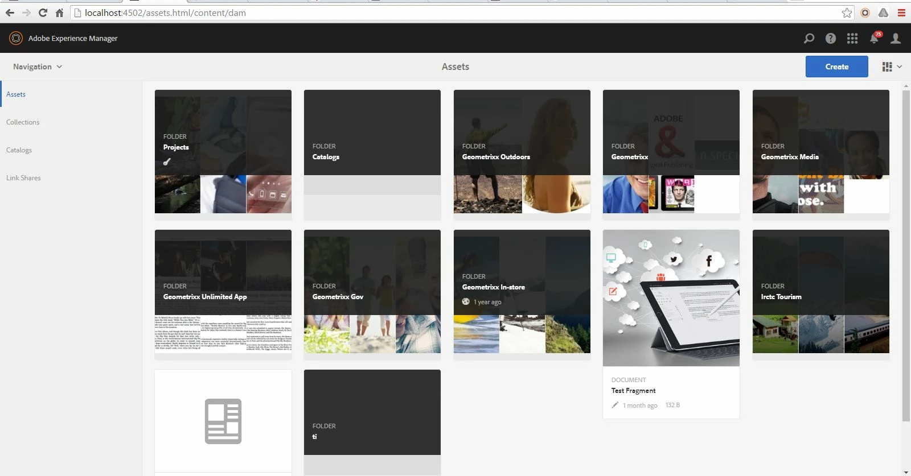The width and height of the screenshot is (911, 476).
Task: Click the Adobe Experience Manager logo icon
Action: (16, 38)
